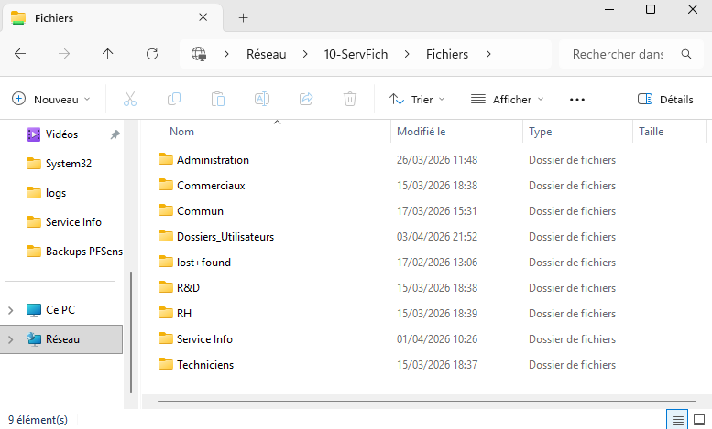Screen dimensions: 712x429
Task: Select the Commerciaux folder icon
Action: (x=165, y=185)
